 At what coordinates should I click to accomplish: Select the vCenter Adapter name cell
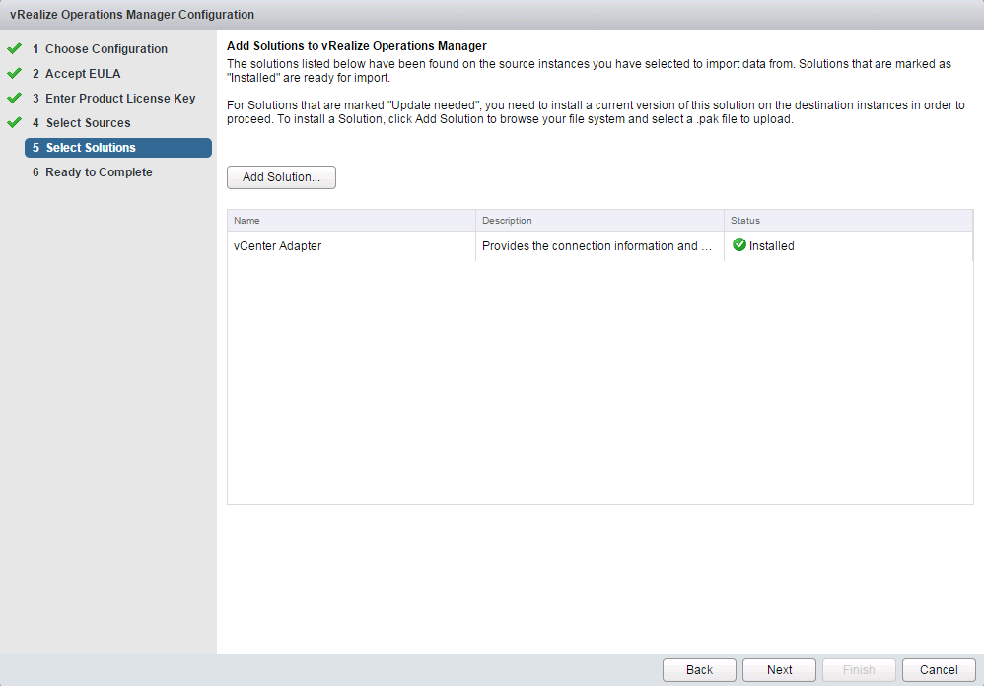pyautogui.click(x=351, y=245)
